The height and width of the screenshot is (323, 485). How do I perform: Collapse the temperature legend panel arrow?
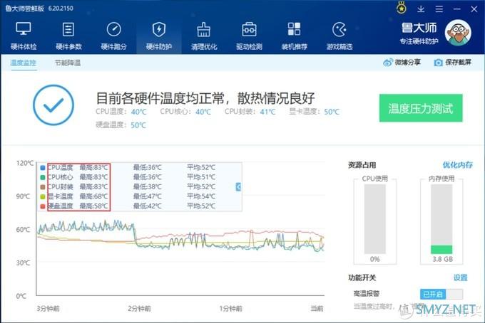click(238, 186)
